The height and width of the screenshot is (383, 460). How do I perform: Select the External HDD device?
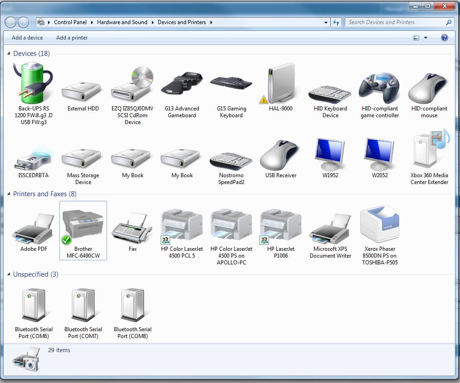pyautogui.click(x=83, y=96)
